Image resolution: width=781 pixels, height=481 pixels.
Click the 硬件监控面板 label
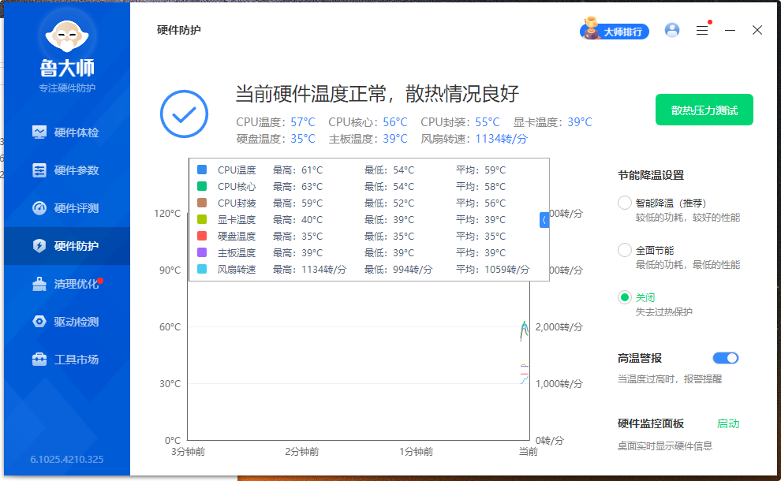pos(651,423)
